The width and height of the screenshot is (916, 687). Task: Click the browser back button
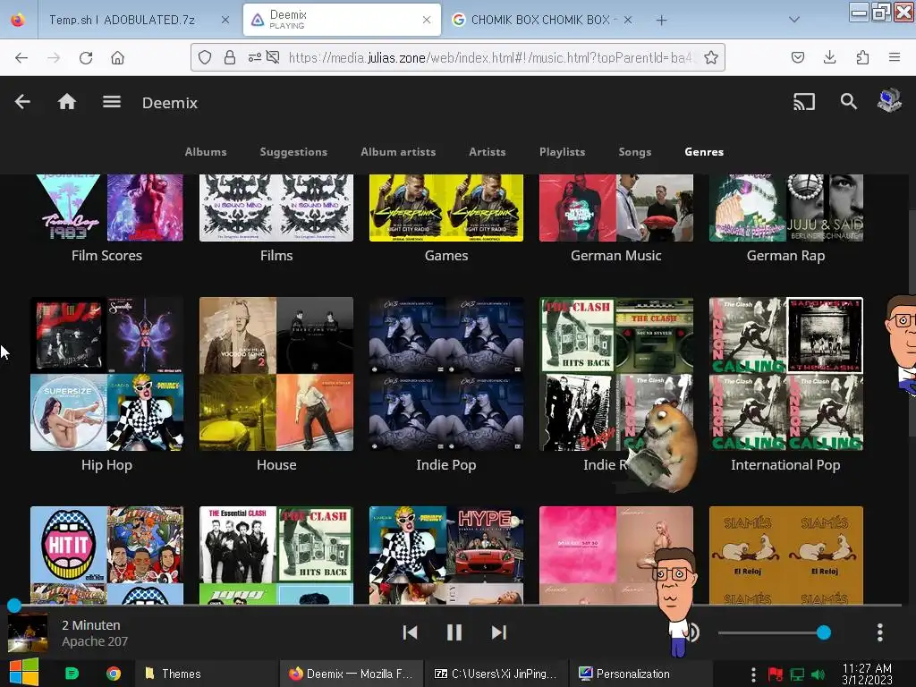(21, 57)
